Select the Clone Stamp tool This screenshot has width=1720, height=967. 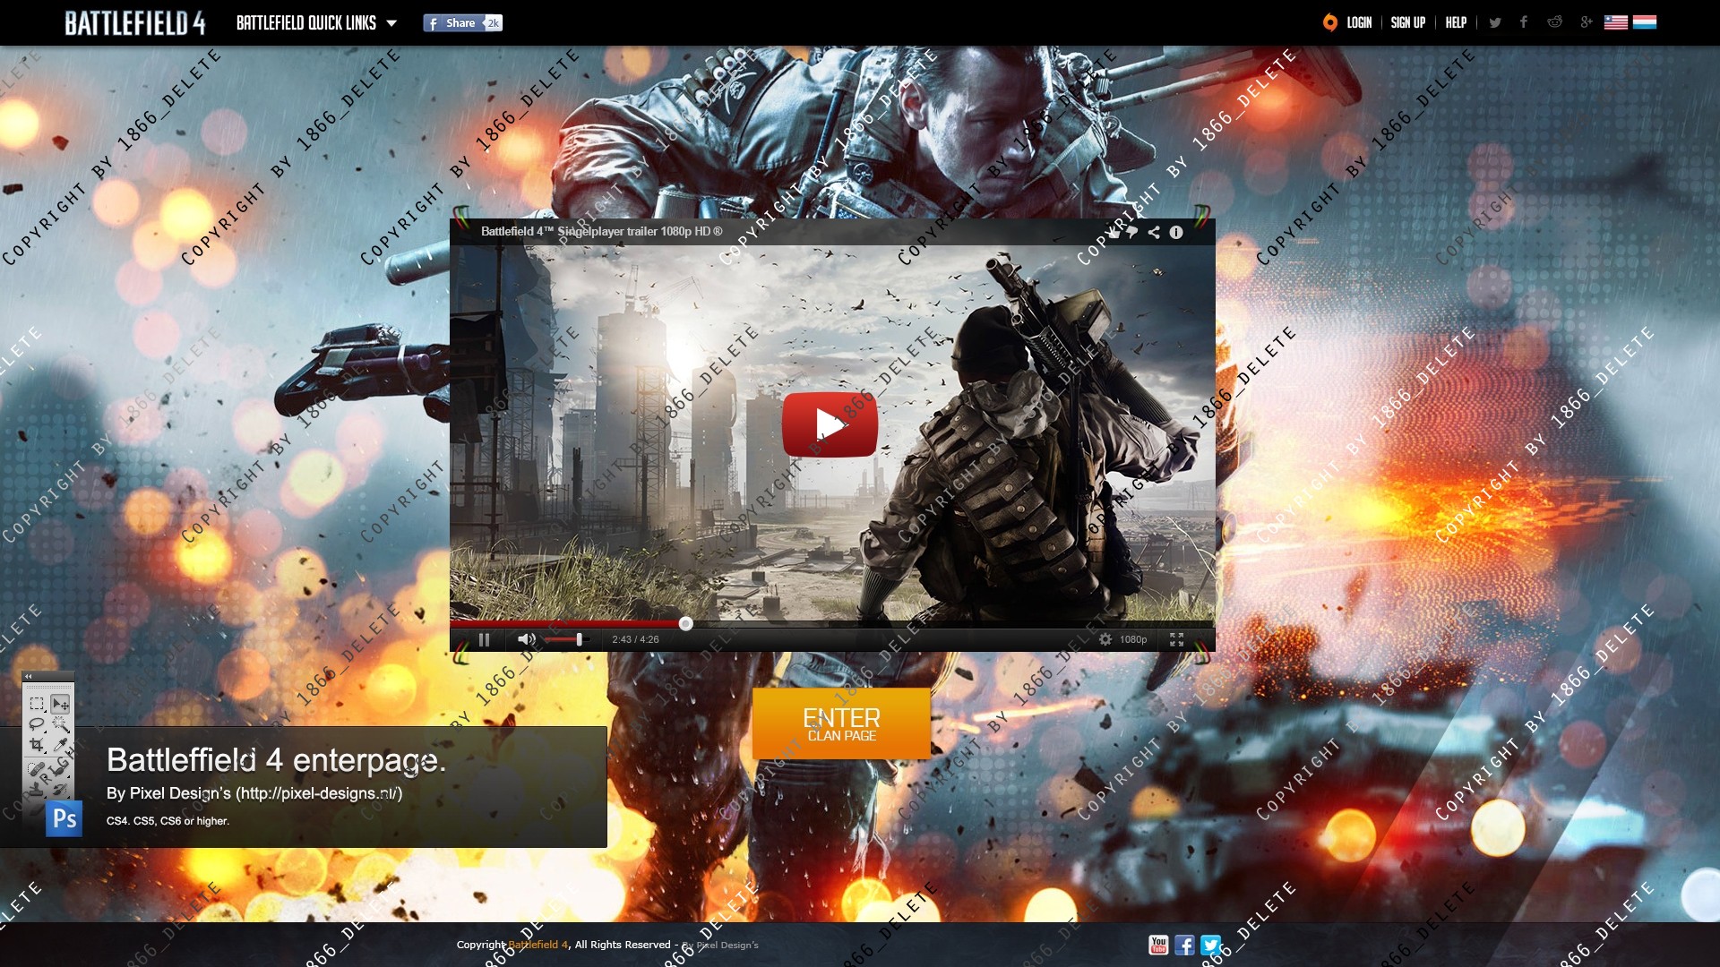[x=37, y=789]
